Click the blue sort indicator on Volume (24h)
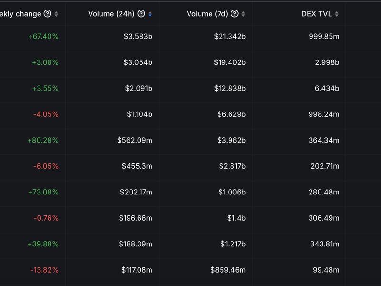 pos(150,13)
